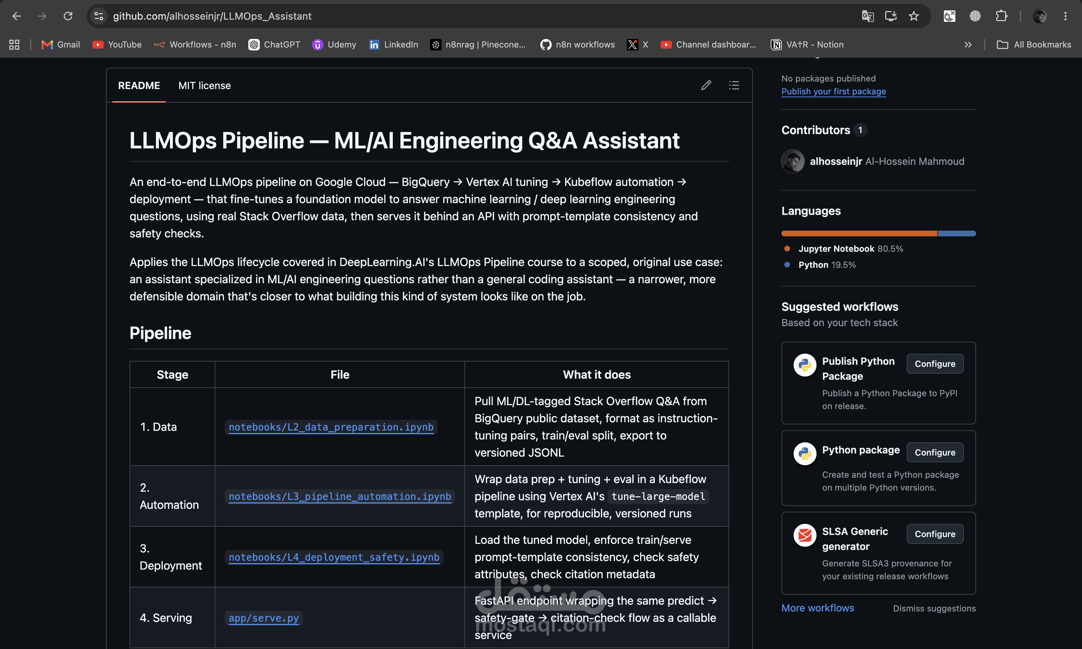Screen dimensions: 1082x649
Task: Reload the current page
Action: point(68,16)
